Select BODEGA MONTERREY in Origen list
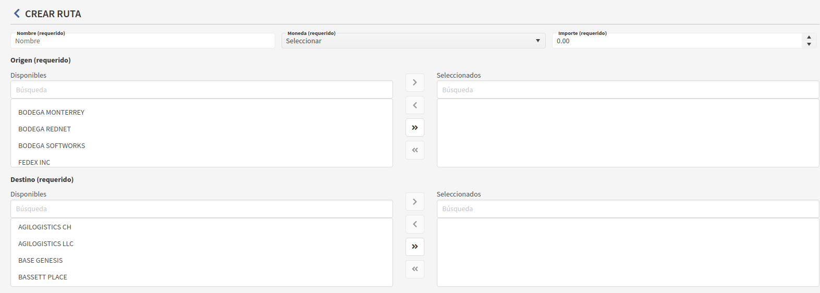This screenshot has height=293, width=820. 51,113
